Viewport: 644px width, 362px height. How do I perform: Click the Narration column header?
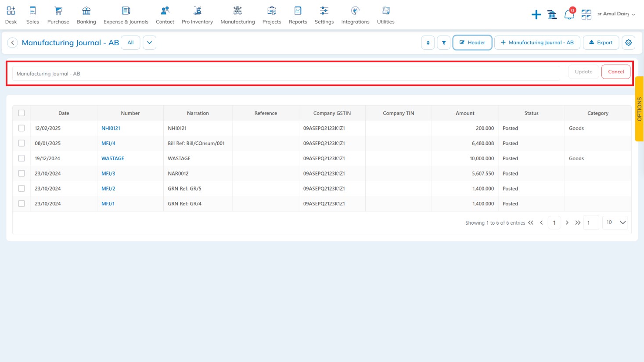click(x=198, y=113)
